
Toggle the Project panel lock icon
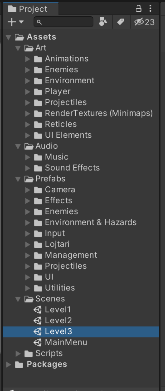coord(138,9)
